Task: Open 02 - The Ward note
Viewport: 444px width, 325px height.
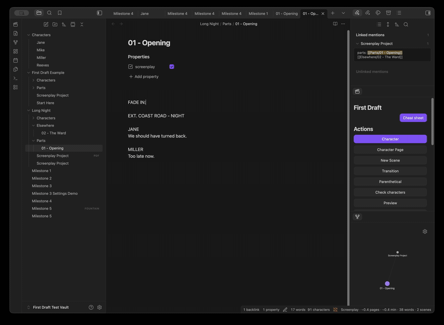Action: 53,133
